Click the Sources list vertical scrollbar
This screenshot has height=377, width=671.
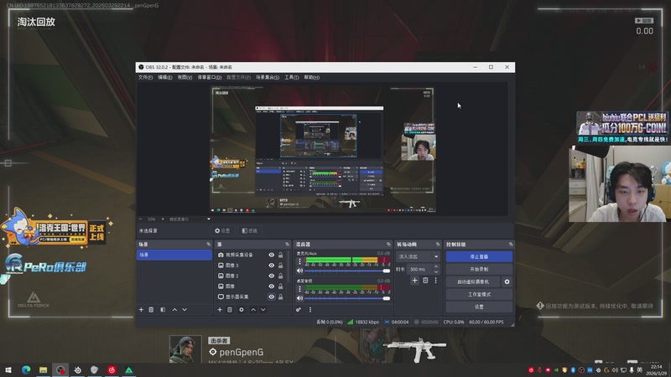289,266
